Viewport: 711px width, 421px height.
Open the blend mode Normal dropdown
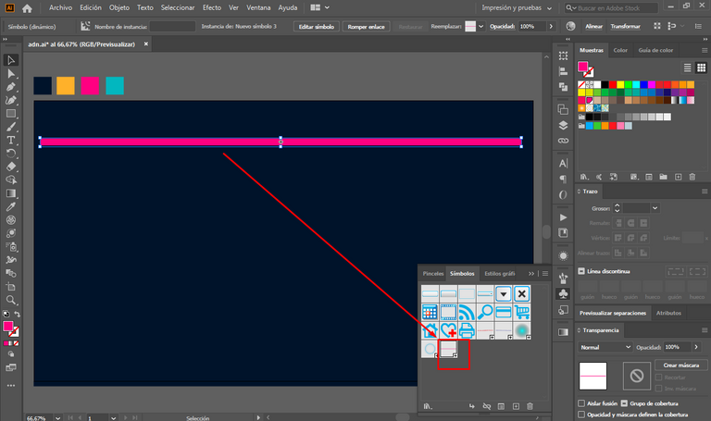(605, 347)
